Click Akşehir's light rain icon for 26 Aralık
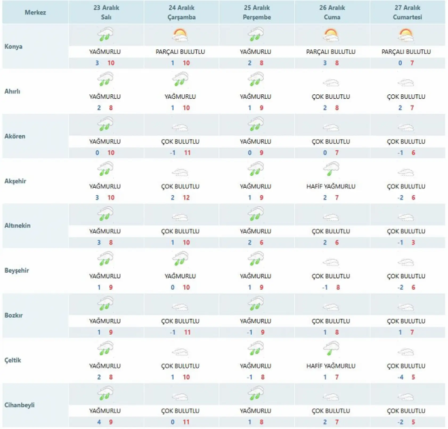The width and height of the screenshot is (448, 429). coord(331,169)
